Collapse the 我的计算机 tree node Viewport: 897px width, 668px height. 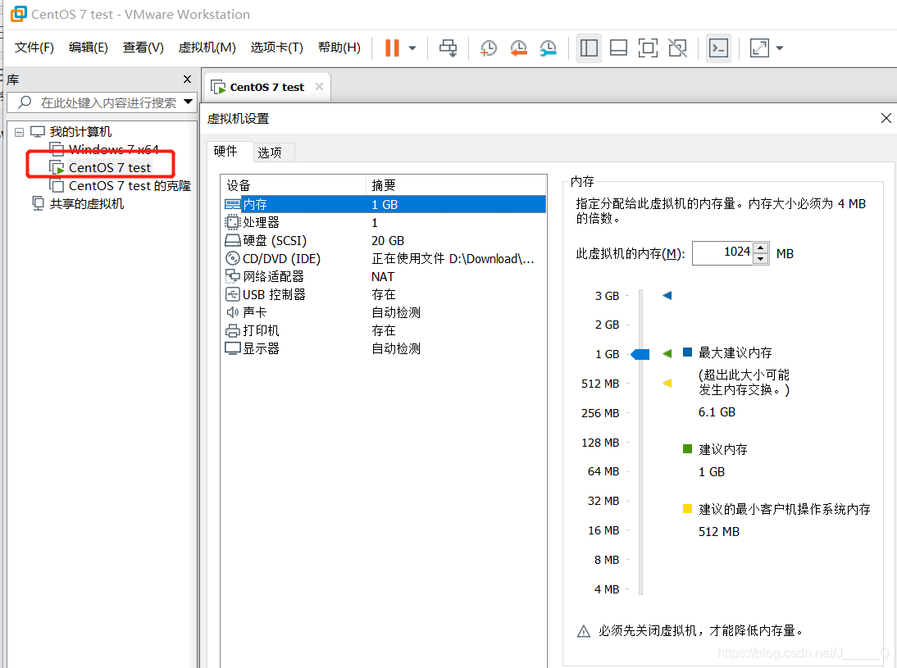[x=18, y=131]
